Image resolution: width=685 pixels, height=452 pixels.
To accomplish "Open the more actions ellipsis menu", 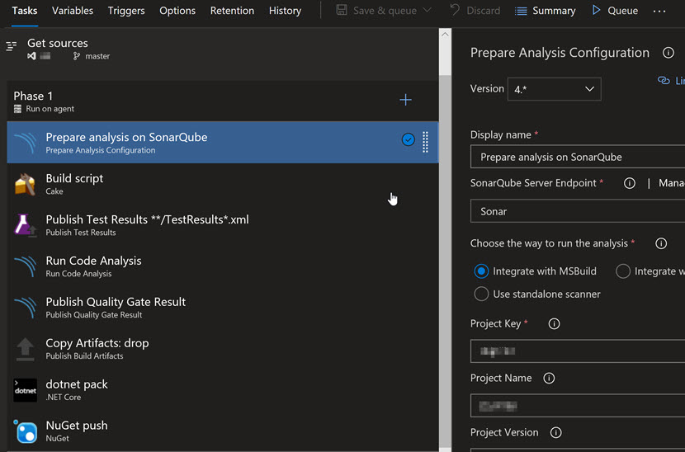I will click(659, 11).
